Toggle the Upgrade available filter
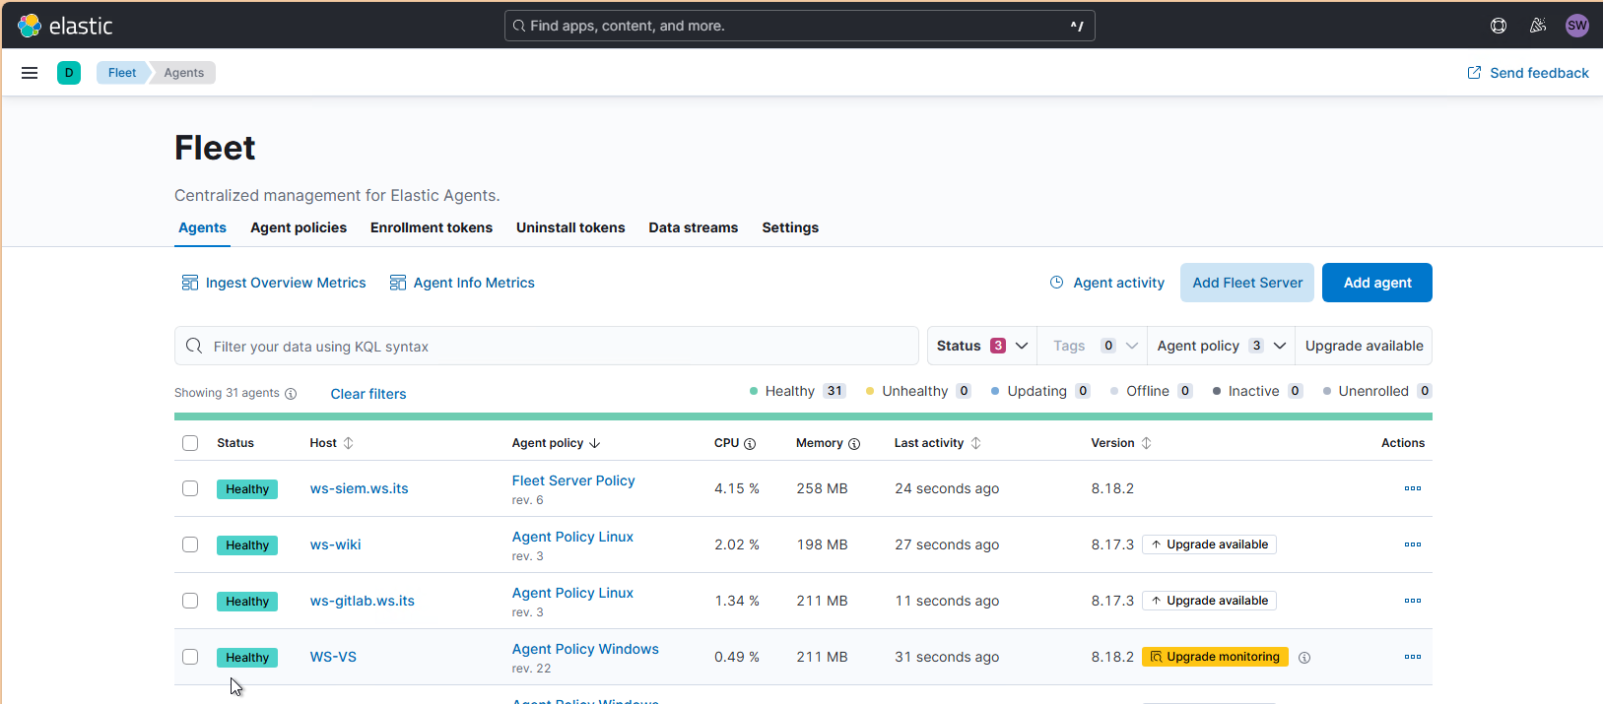This screenshot has width=1603, height=704. (1364, 346)
